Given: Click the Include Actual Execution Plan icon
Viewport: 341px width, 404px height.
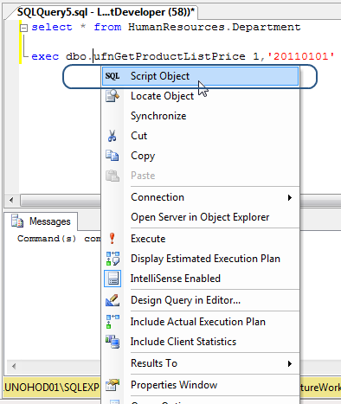Looking at the screenshot, I should [x=113, y=322].
